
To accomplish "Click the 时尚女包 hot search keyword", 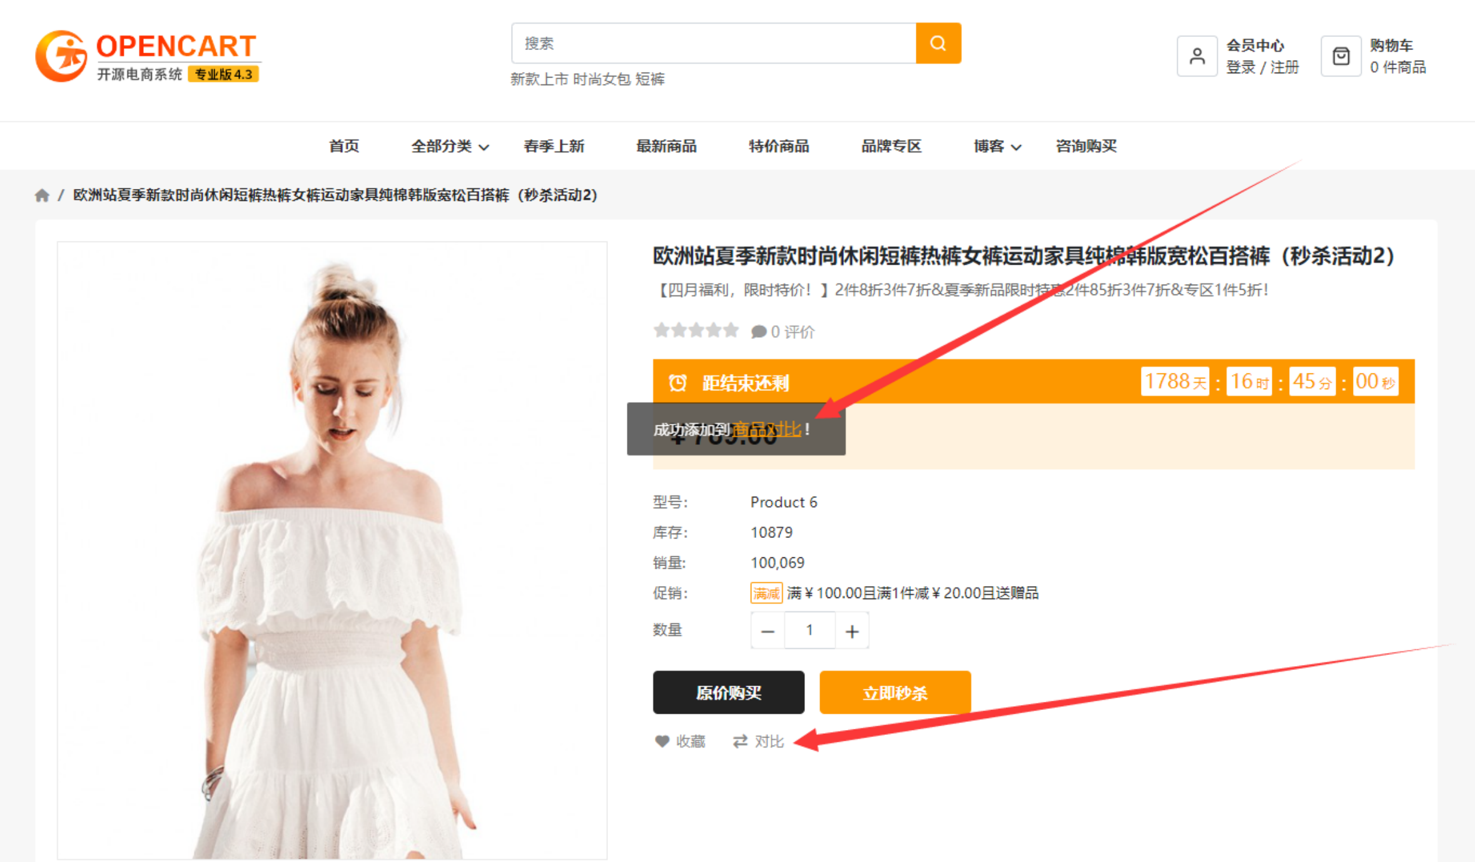I will [x=602, y=79].
